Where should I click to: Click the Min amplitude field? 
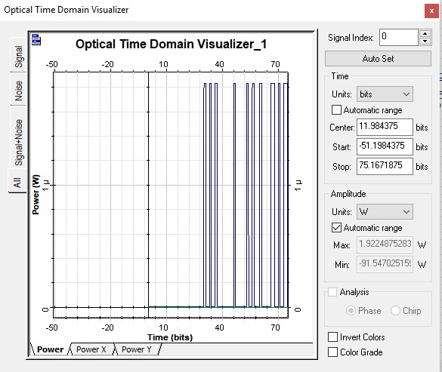pos(385,264)
